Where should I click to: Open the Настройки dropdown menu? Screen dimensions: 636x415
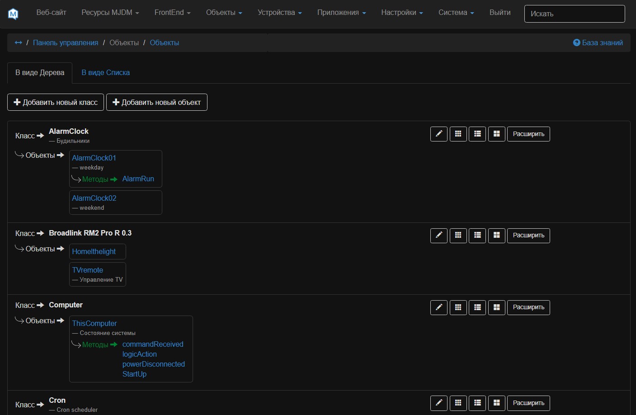coord(402,13)
